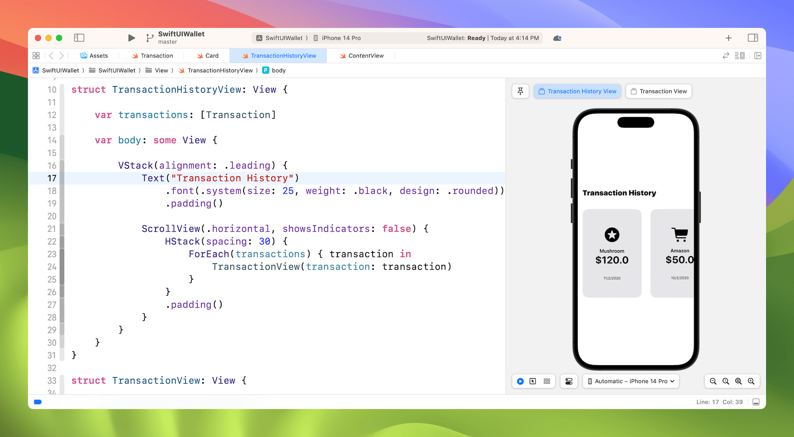Switch to the Card tab

(x=208, y=55)
